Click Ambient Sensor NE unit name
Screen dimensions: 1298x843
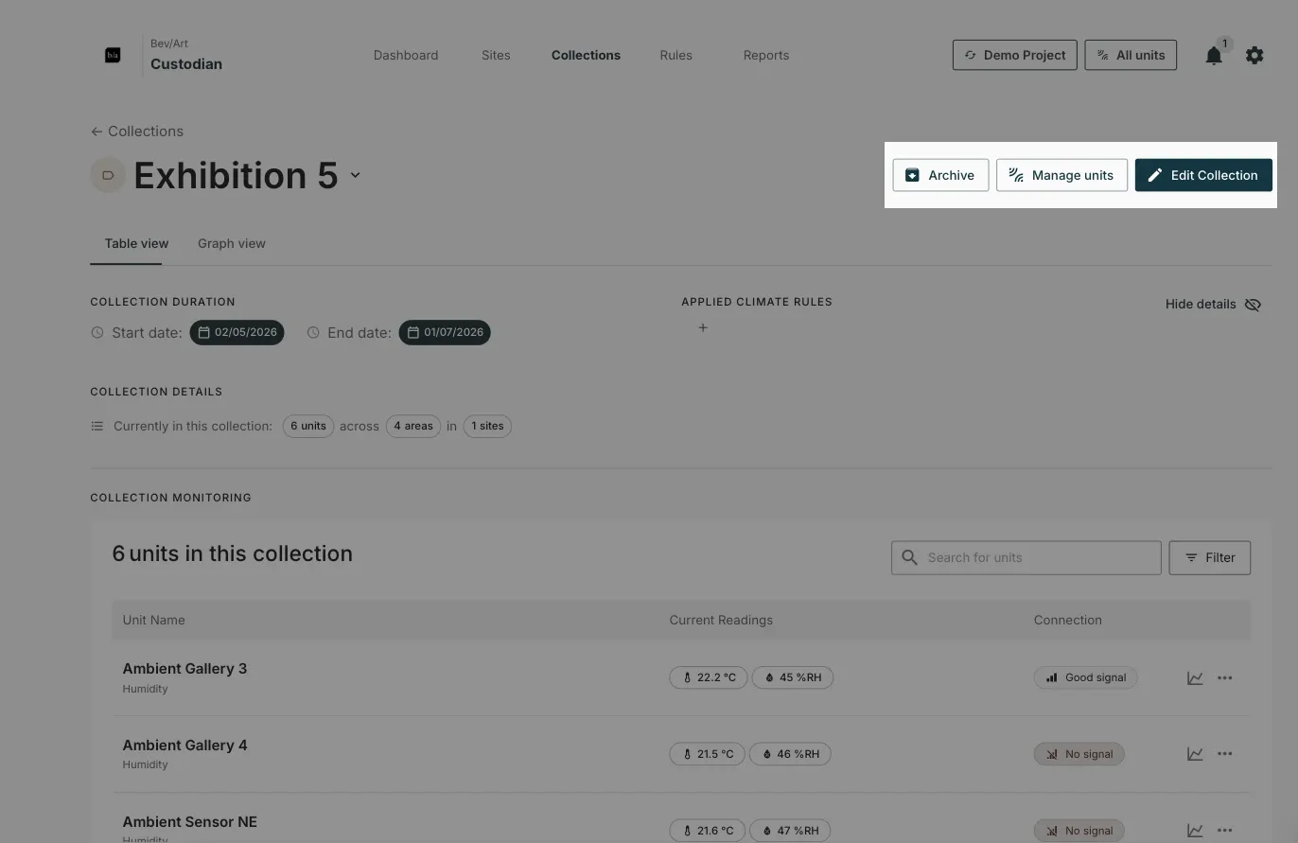coord(189,821)
